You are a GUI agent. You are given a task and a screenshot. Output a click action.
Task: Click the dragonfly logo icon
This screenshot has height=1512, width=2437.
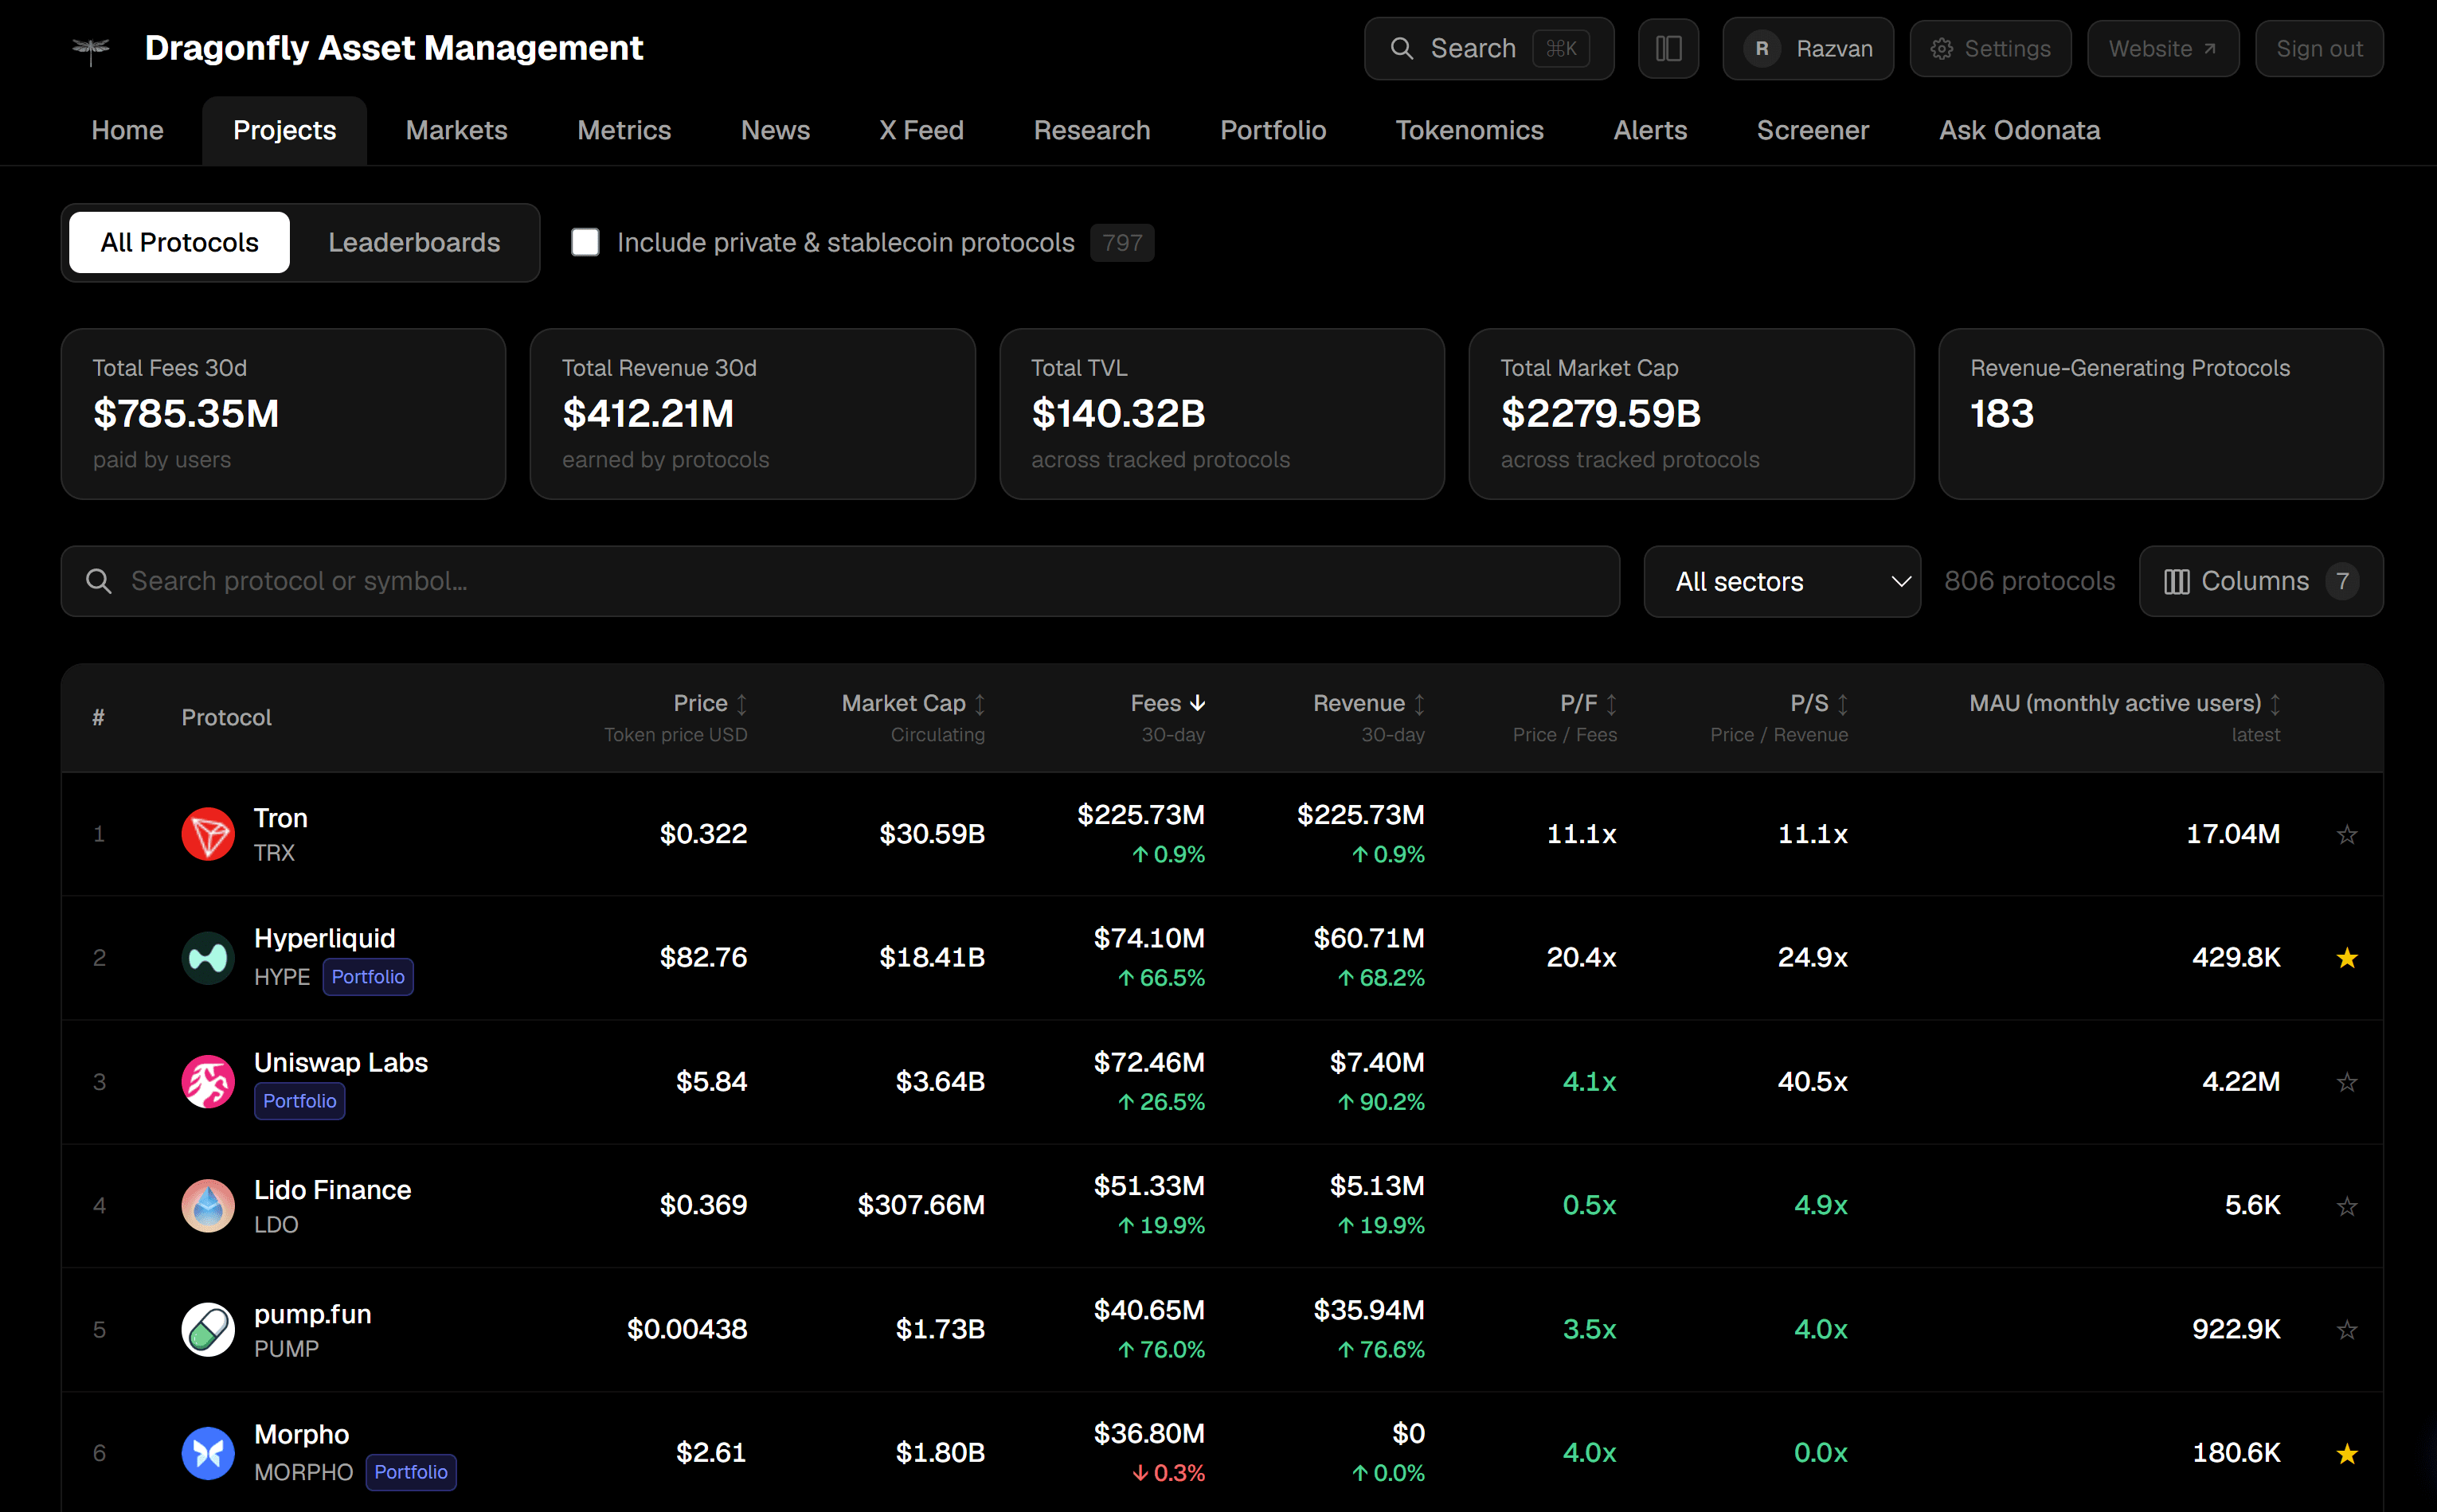tap(91, 49)
